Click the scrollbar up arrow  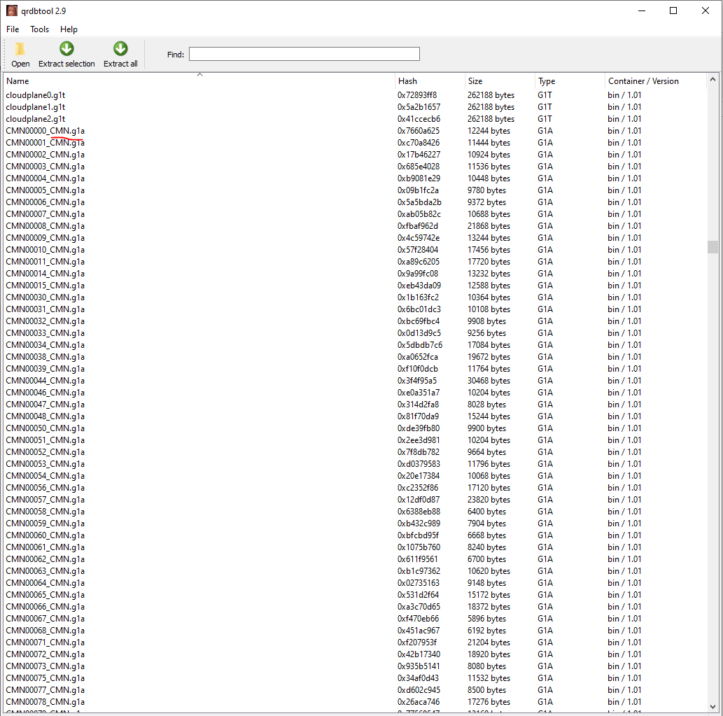713,79
